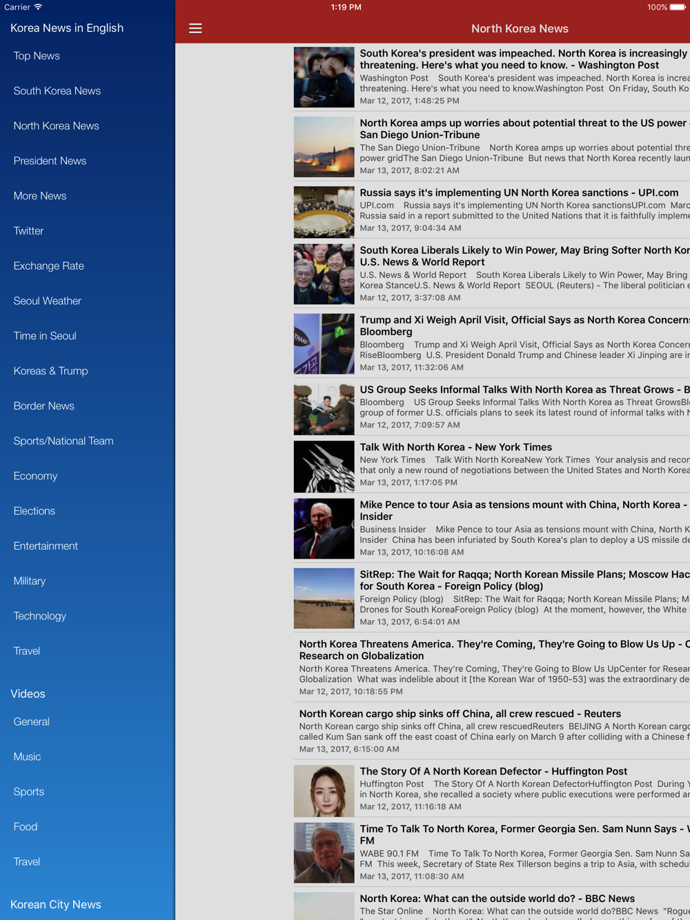Image resolution: width=690 pixels, height=920 pixels.
Task: Open Russia UN sanctions UPI article
Action: (x=519, y=192)
